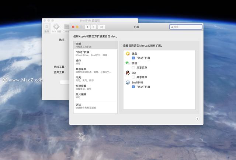The height and width of the screenshot is (160, 236).
Task: Uncheck SnailSVN "访达"扩展 checkbox
Action: [133, 87]
